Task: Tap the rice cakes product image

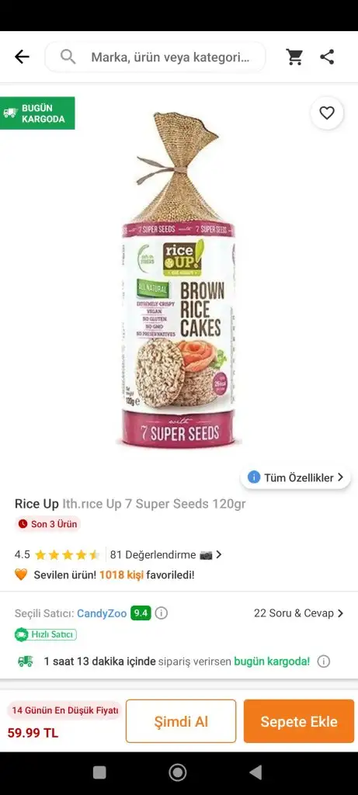Action: (x=179, y=279)
